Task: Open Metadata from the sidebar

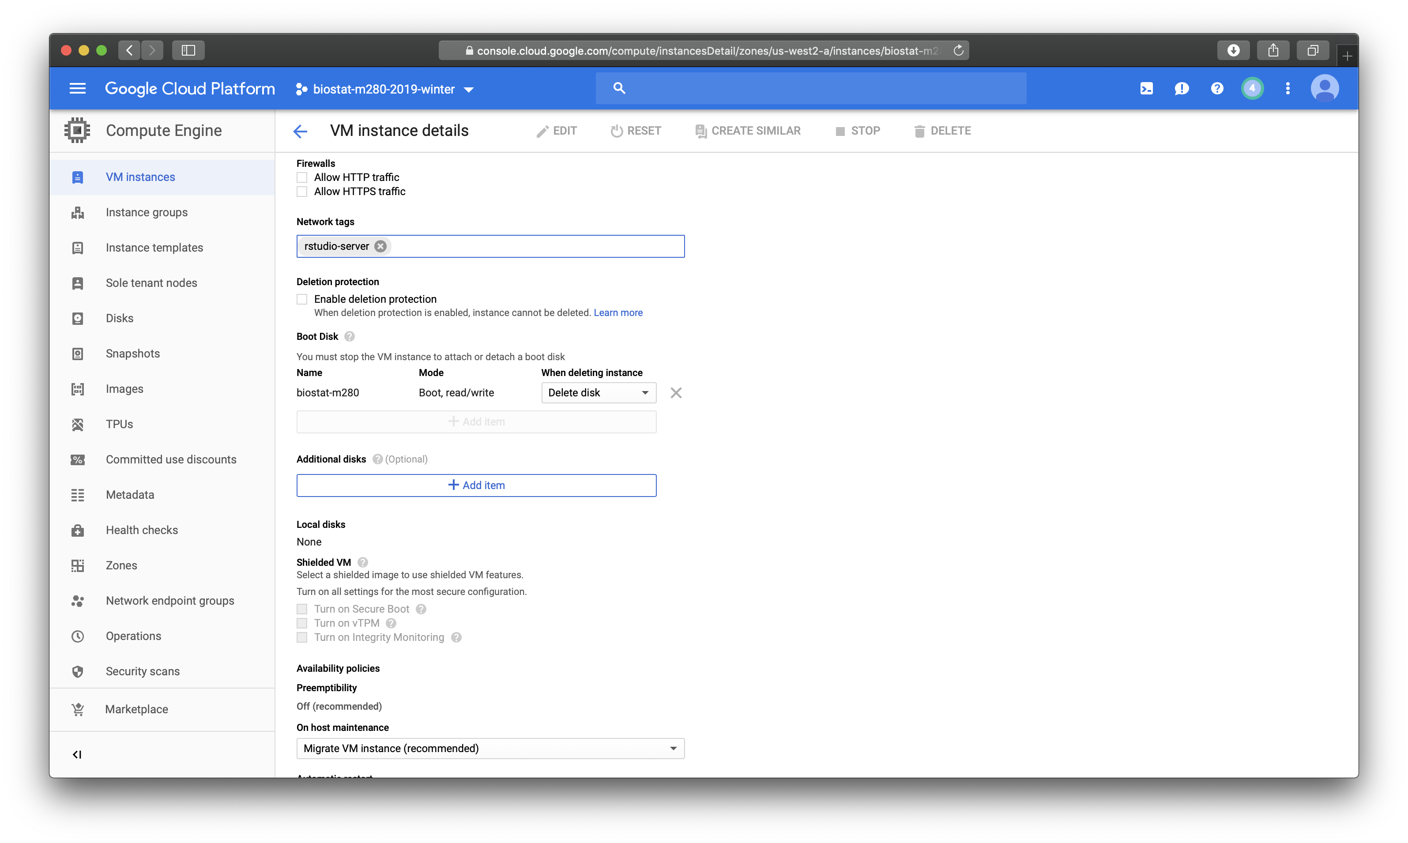Action: pos(129,495)
